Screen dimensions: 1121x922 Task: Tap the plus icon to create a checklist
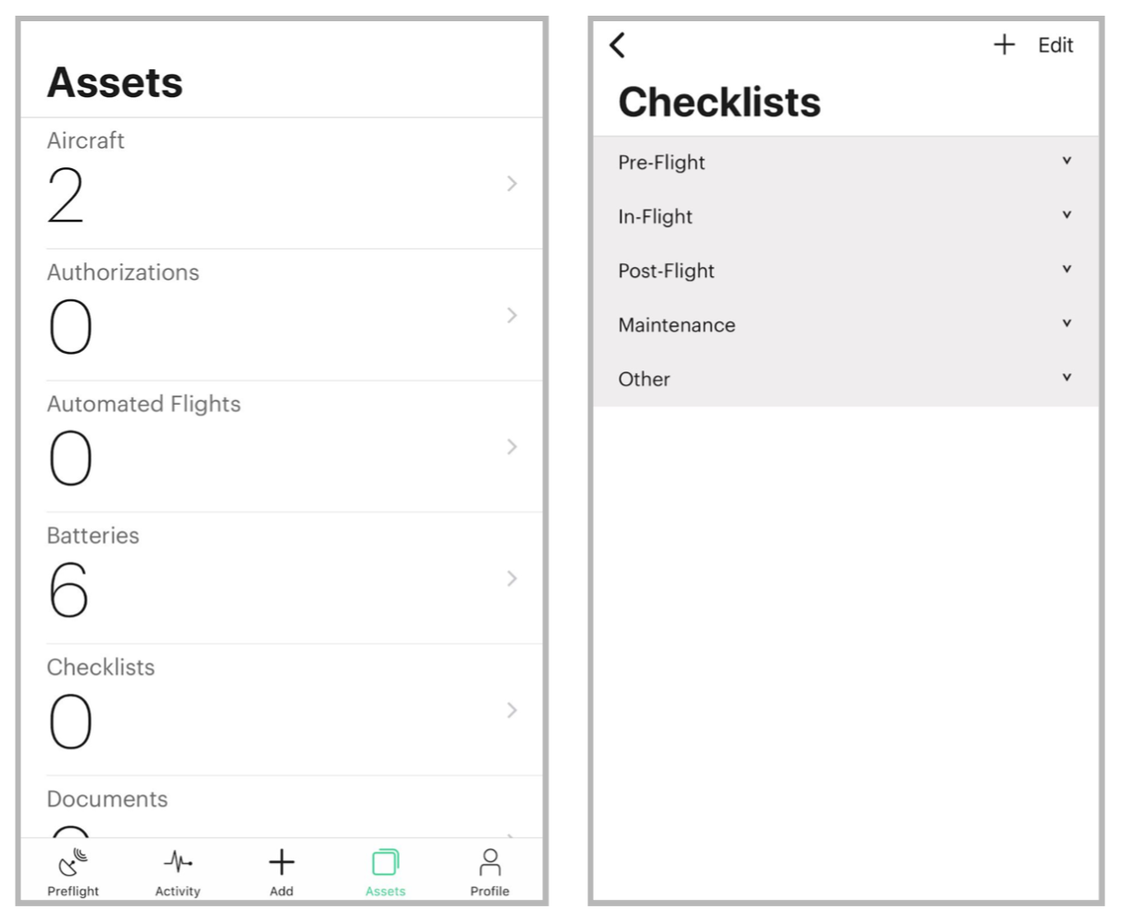pos(1003,44)
